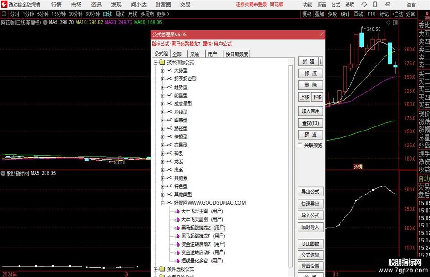Click the 条件选股公式 folder icon
430x277 pixels.
162,269
